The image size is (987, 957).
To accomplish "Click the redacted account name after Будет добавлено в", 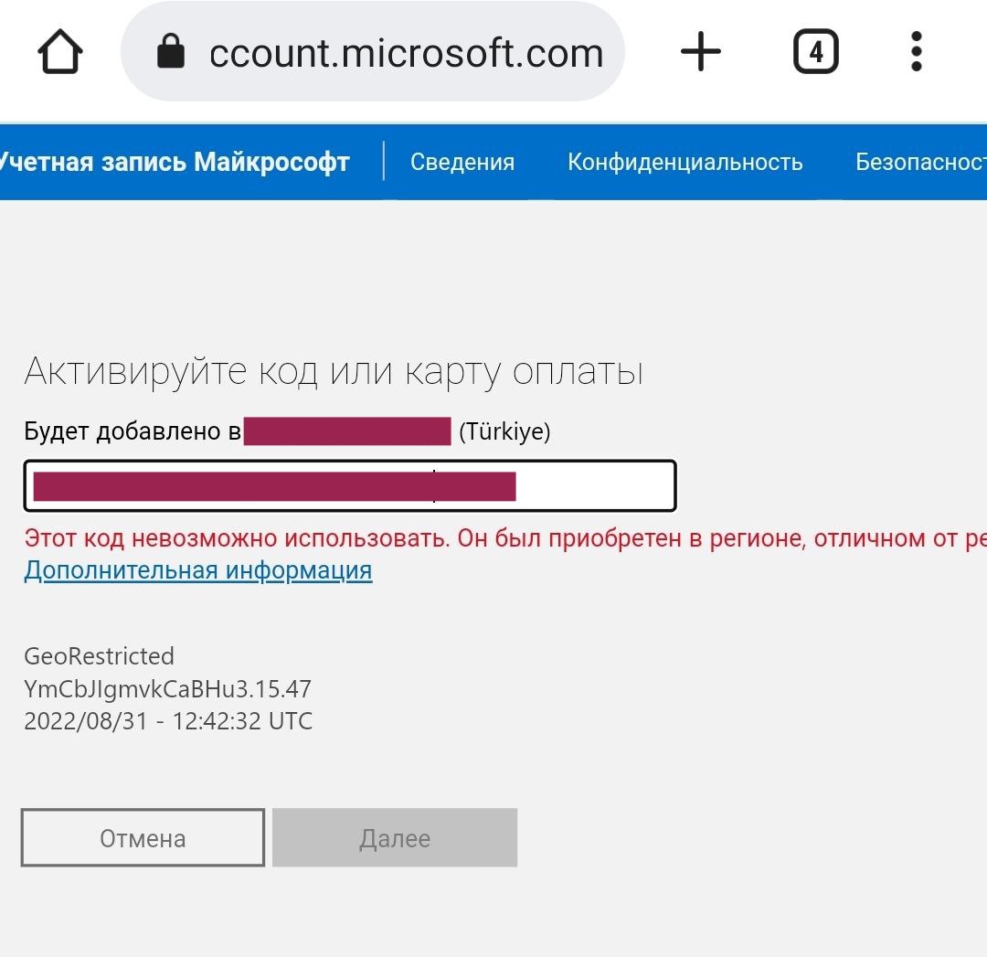I will click(x=347, y=431).
